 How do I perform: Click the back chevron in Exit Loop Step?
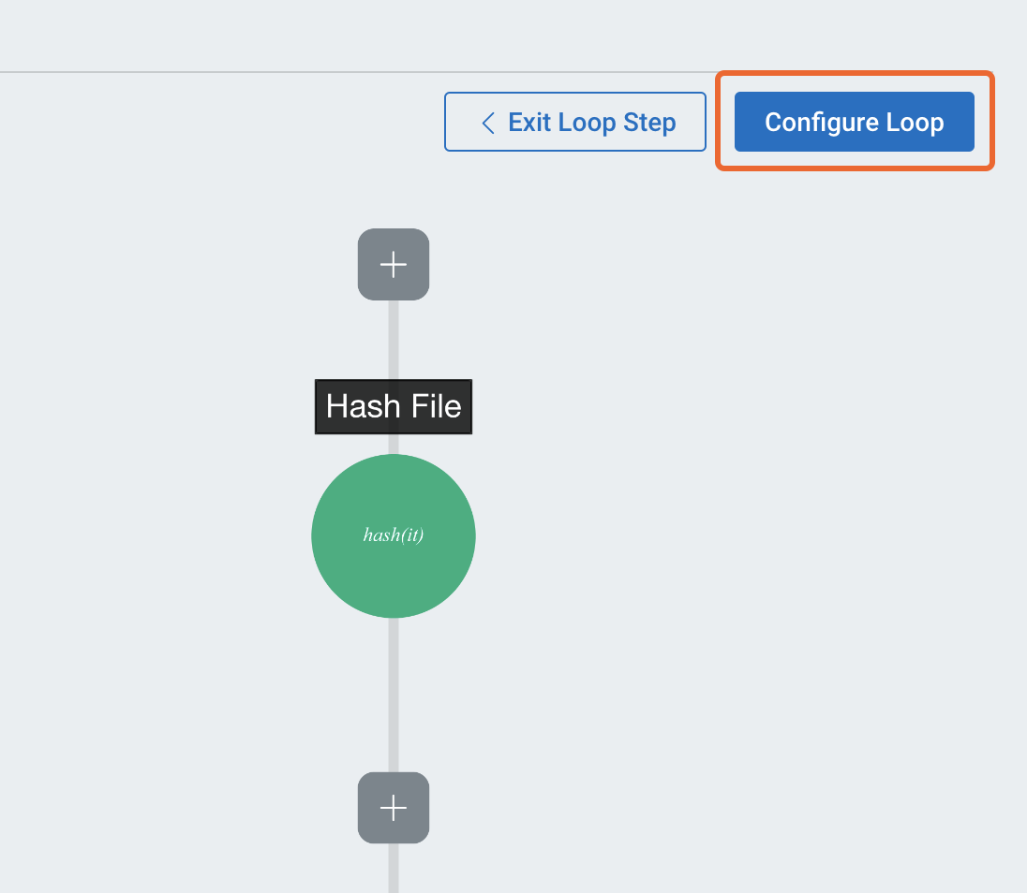pos(487,123)
